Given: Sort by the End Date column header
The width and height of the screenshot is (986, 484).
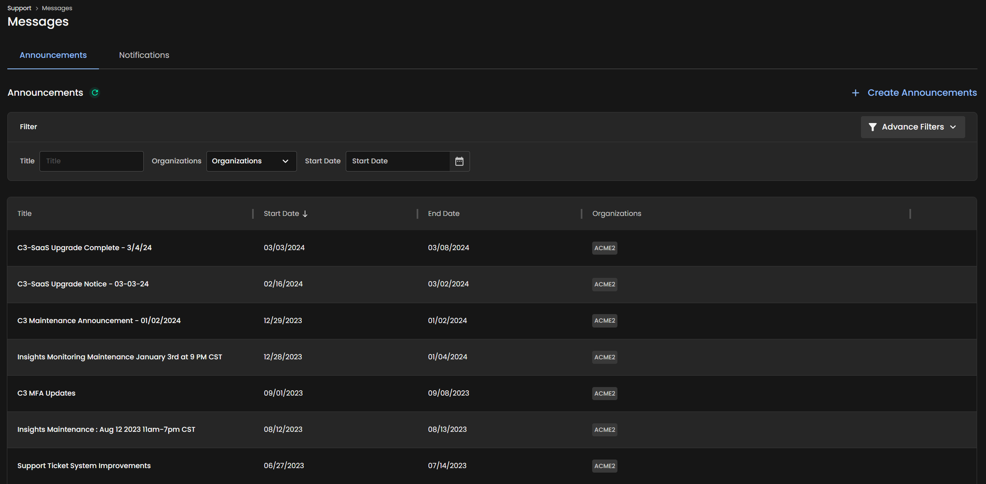Looking at the screenshot, I should pos(444,213).
